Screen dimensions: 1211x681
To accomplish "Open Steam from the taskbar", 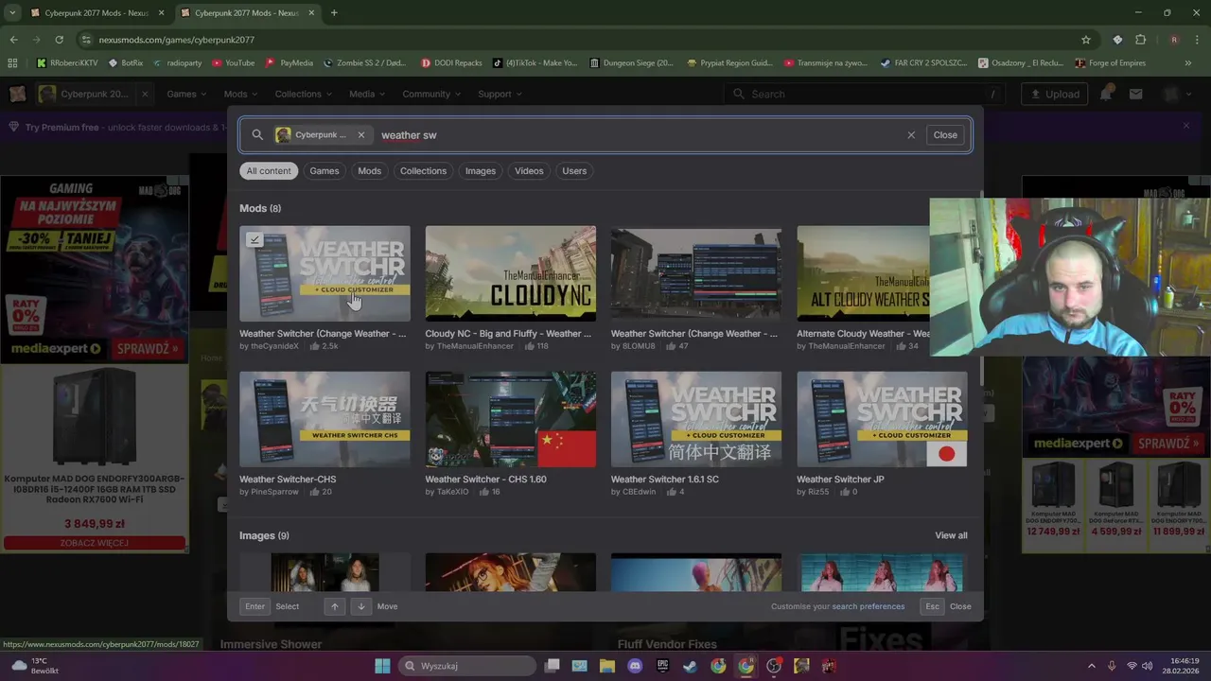I will (x=690, y=666).
